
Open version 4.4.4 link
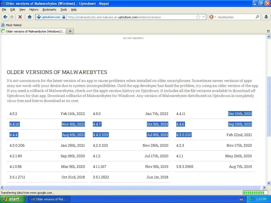(x=14, y=135)
